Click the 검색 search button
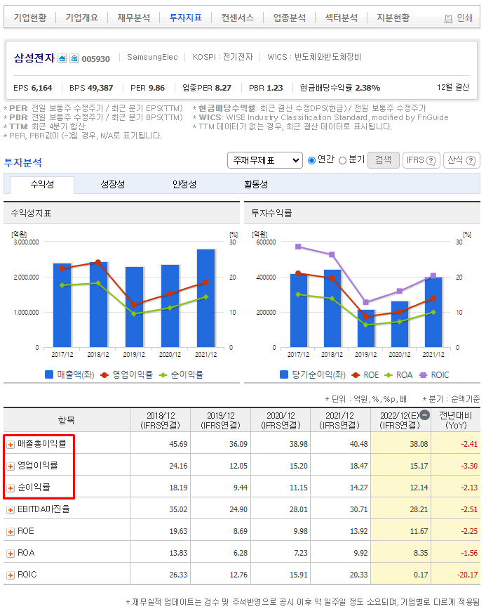 [x=384, y=160]
